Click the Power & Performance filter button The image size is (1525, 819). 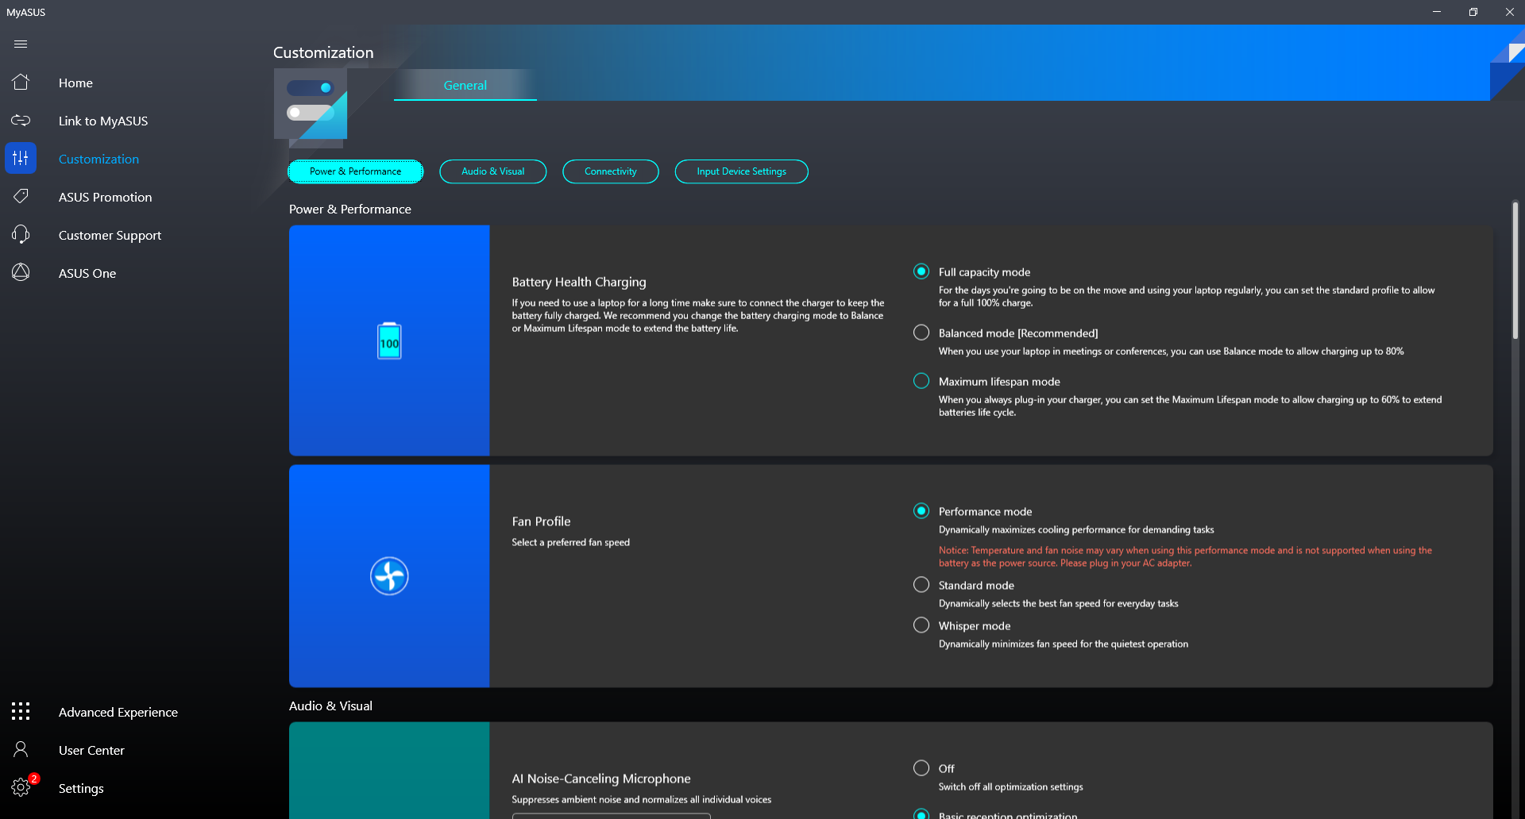tap(355, 171)
